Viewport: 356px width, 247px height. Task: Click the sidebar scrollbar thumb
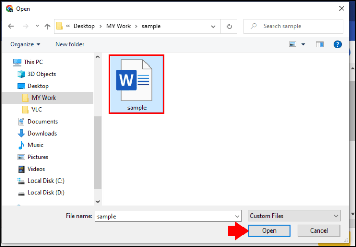click(98, 153)
